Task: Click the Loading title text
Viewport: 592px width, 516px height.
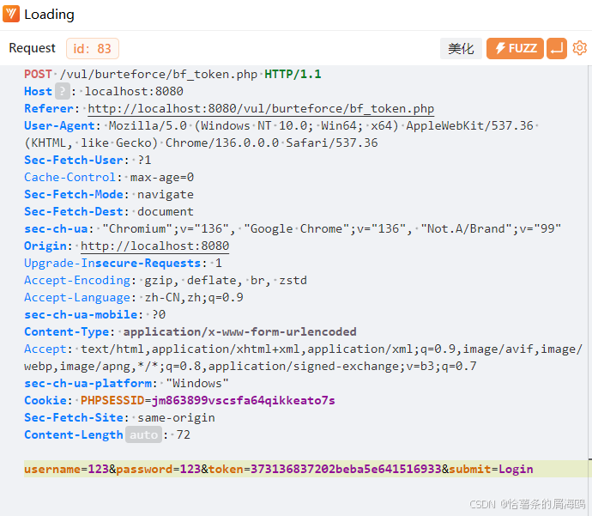Action: tap(49, 15)
